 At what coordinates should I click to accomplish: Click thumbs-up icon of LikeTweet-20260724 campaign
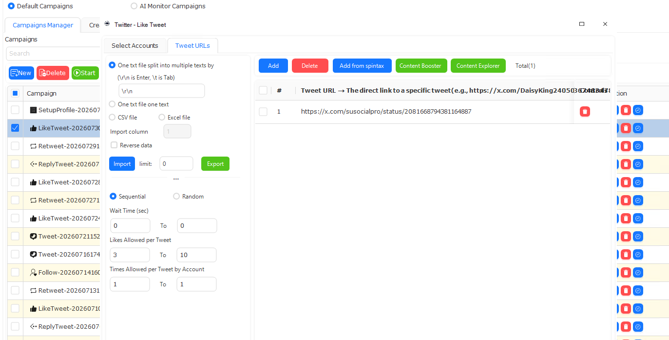tap(33, 219)
